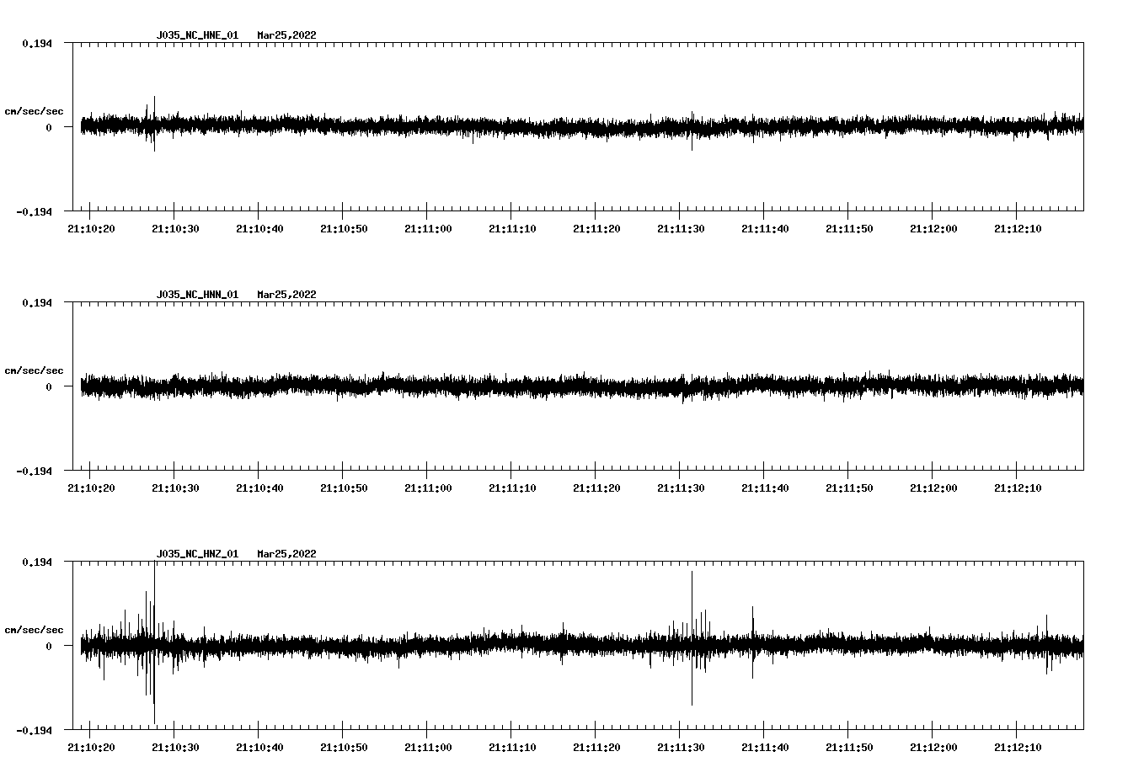Click the J035_NC_HNE_01 chart title

click(197, 35)
